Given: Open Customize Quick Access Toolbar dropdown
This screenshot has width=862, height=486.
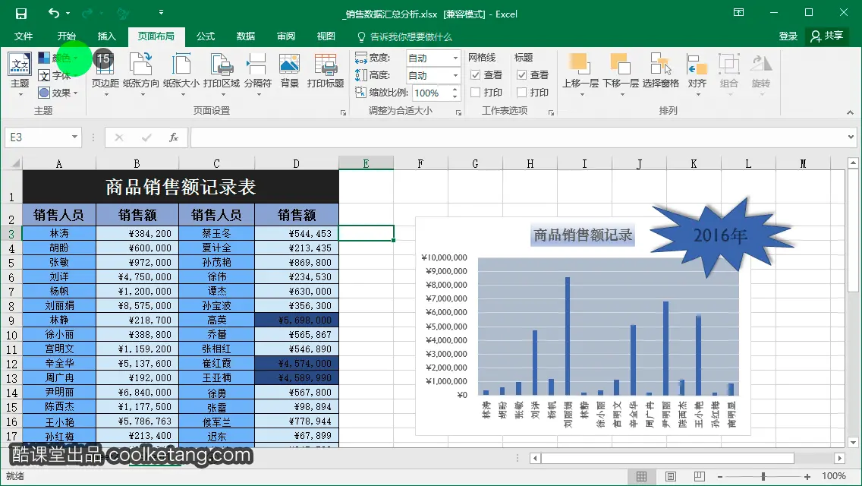Looking at the screenshot, I should tap(161, 12).
